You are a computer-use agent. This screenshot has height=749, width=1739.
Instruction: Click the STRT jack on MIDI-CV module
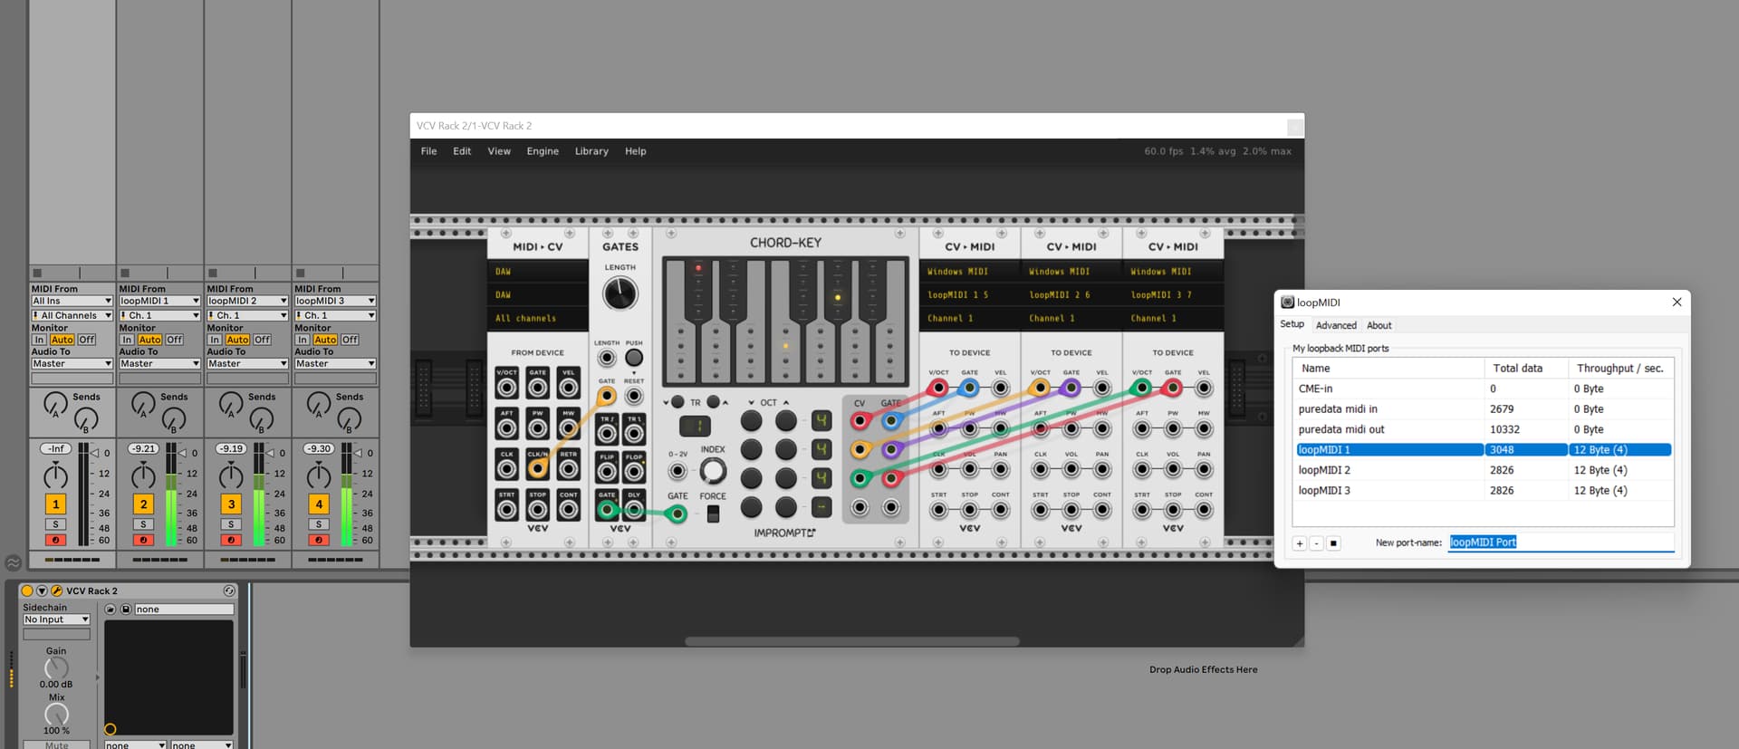pos(507,510)
